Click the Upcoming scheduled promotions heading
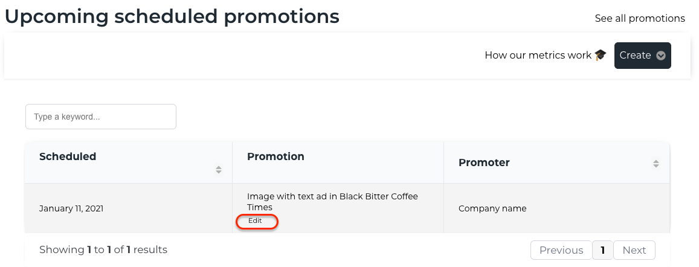Viewport: 699px width, 267px height. point(172,16)
